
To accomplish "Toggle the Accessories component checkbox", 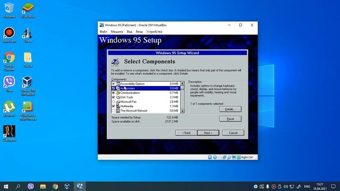I will click(x=113, y=89).
